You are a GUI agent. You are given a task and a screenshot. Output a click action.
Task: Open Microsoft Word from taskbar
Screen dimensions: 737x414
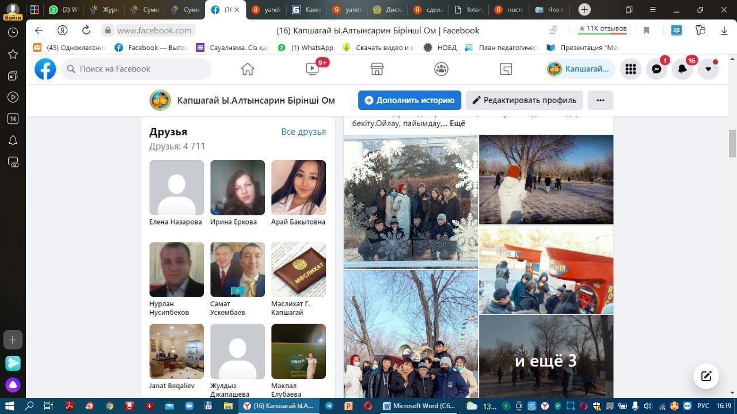pos(419,406)
